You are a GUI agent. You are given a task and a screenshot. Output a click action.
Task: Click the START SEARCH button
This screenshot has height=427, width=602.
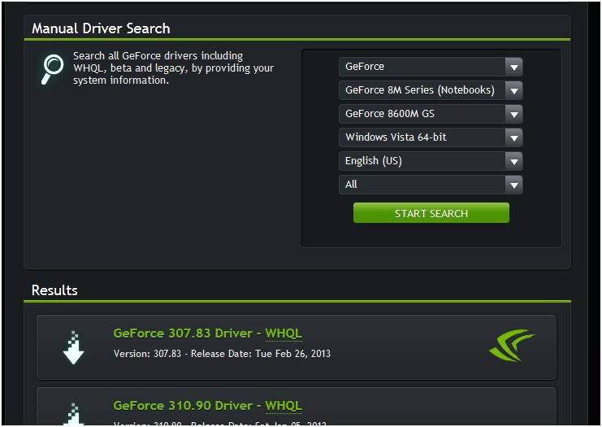pyautogui.click(x=431, y=213)
